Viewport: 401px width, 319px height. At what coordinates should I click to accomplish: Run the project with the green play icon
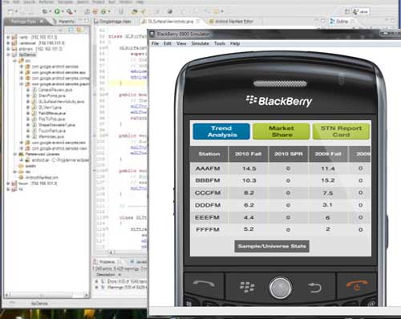57,11
